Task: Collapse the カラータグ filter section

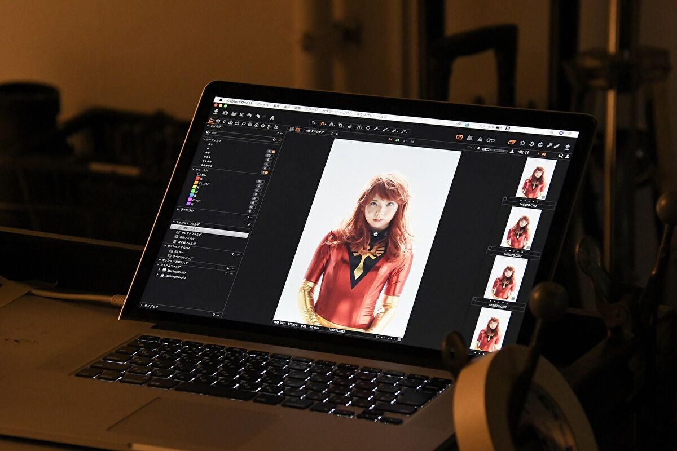Action: 194,169
